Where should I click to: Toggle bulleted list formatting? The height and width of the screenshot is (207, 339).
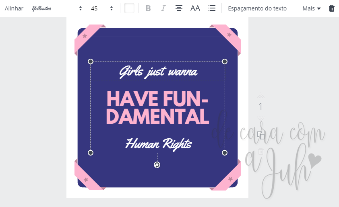point(212,8)
